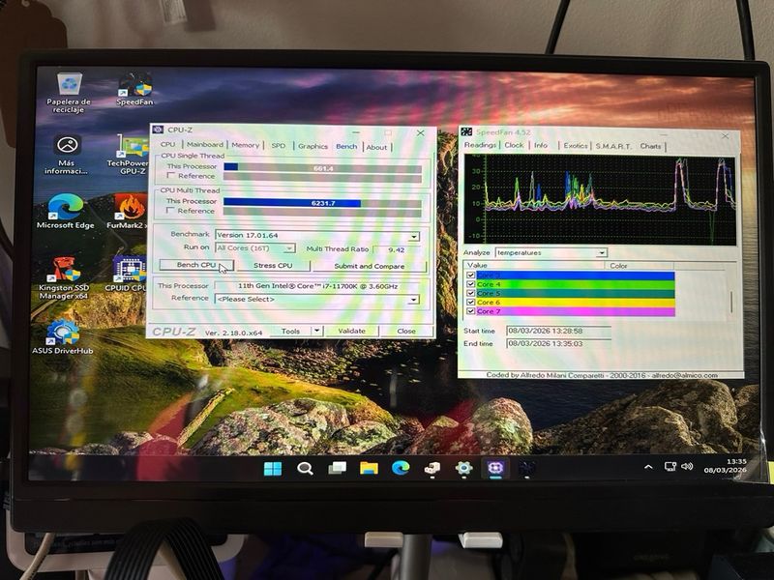Uncheck the Core 7 checkbox
The width and height of the screenshot is (774, 580).
(470, 311)
